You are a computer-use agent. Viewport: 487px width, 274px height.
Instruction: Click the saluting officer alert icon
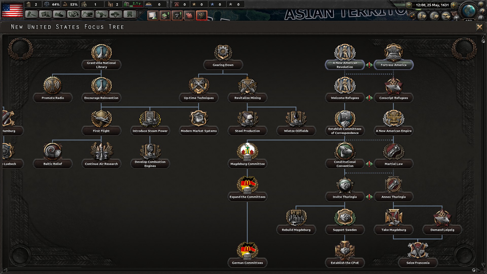coord(202,15)
